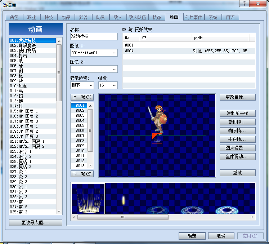Open the 用语 tab
Image resolution: width=269 pixels, height=244 pixels.
pos(230,17)
